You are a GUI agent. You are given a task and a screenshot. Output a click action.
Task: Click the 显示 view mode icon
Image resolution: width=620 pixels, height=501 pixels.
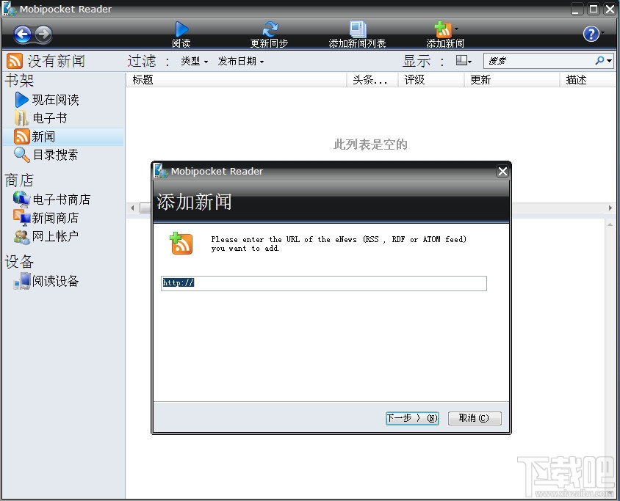click(463, 61)
